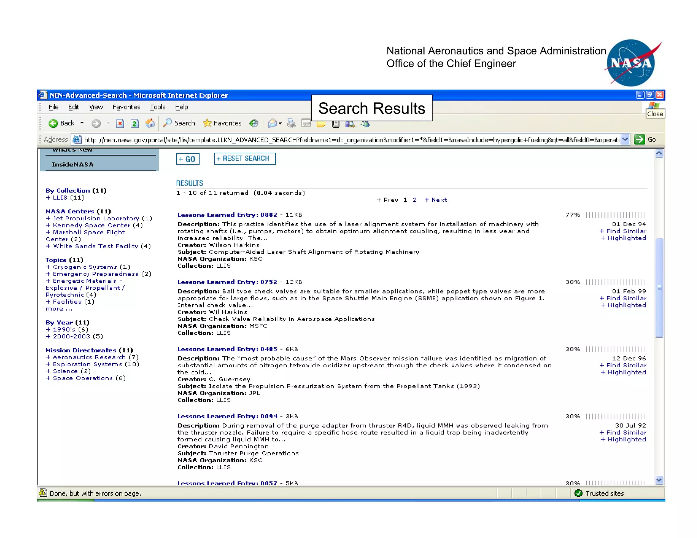Viewport: 697px width, 538px height.
Task: Open the Back button history dropdown arrow
Action: [x=82, y=123]
